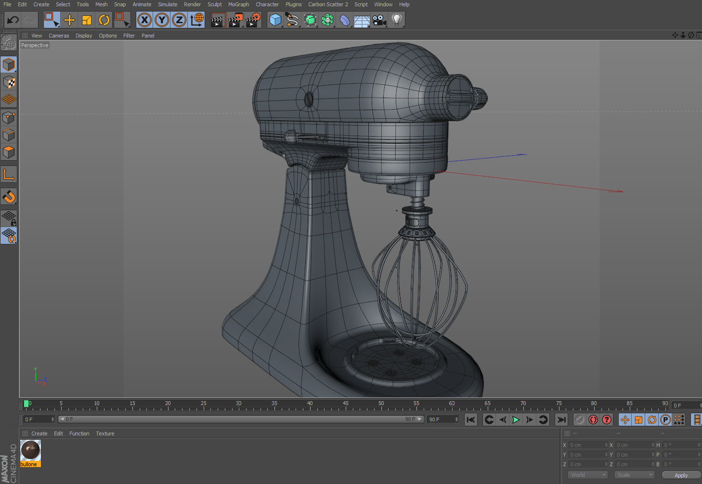Image resolution: width=702 pixels, height=484 pixels.
Task: Click the Undo arrow icon
Action: click(13, 20)
